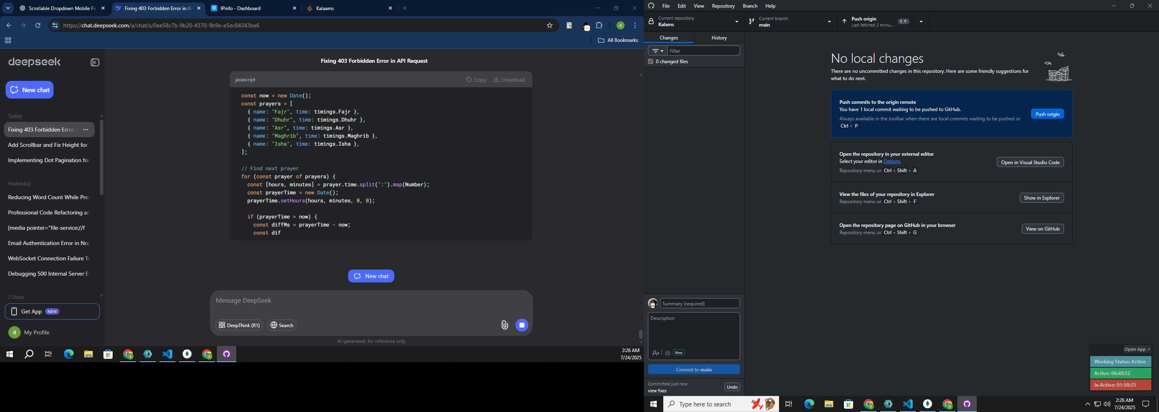Show hidden system tray icons
The width and height of the screenshot is (1159, 412).
pyautogui.click(x=1087, y=404)
